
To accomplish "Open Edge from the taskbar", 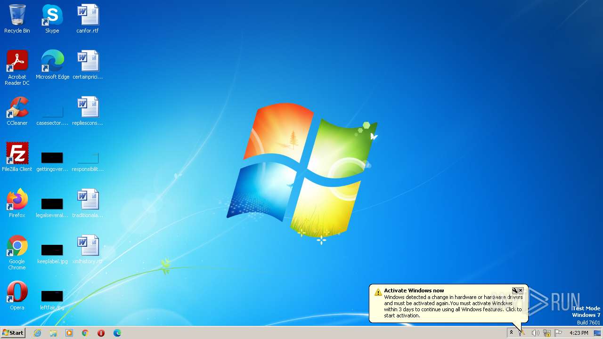I will 117,333.
